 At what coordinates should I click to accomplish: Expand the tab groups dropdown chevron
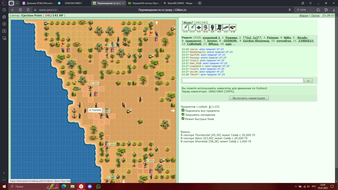(x=17, y=3)
